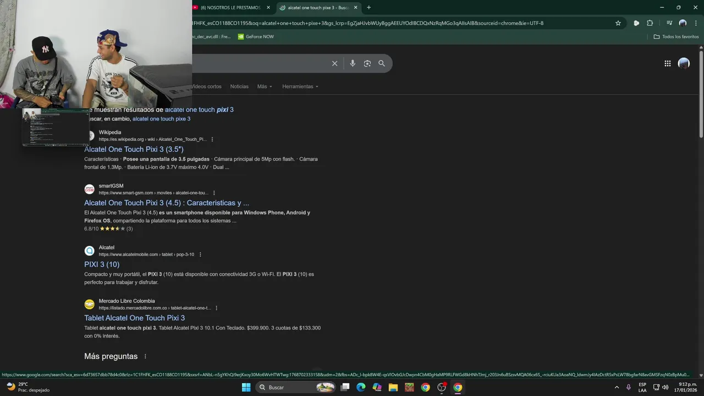The height and width of the screenshot is (396, 704).
Task: Click the Mercado Libre Colombia favicon
Action: pos(89,304)
